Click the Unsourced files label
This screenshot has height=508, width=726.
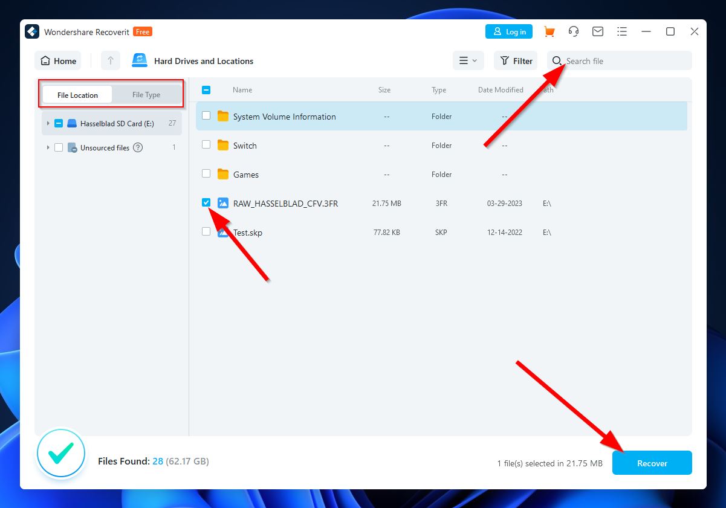coord(105,147)
